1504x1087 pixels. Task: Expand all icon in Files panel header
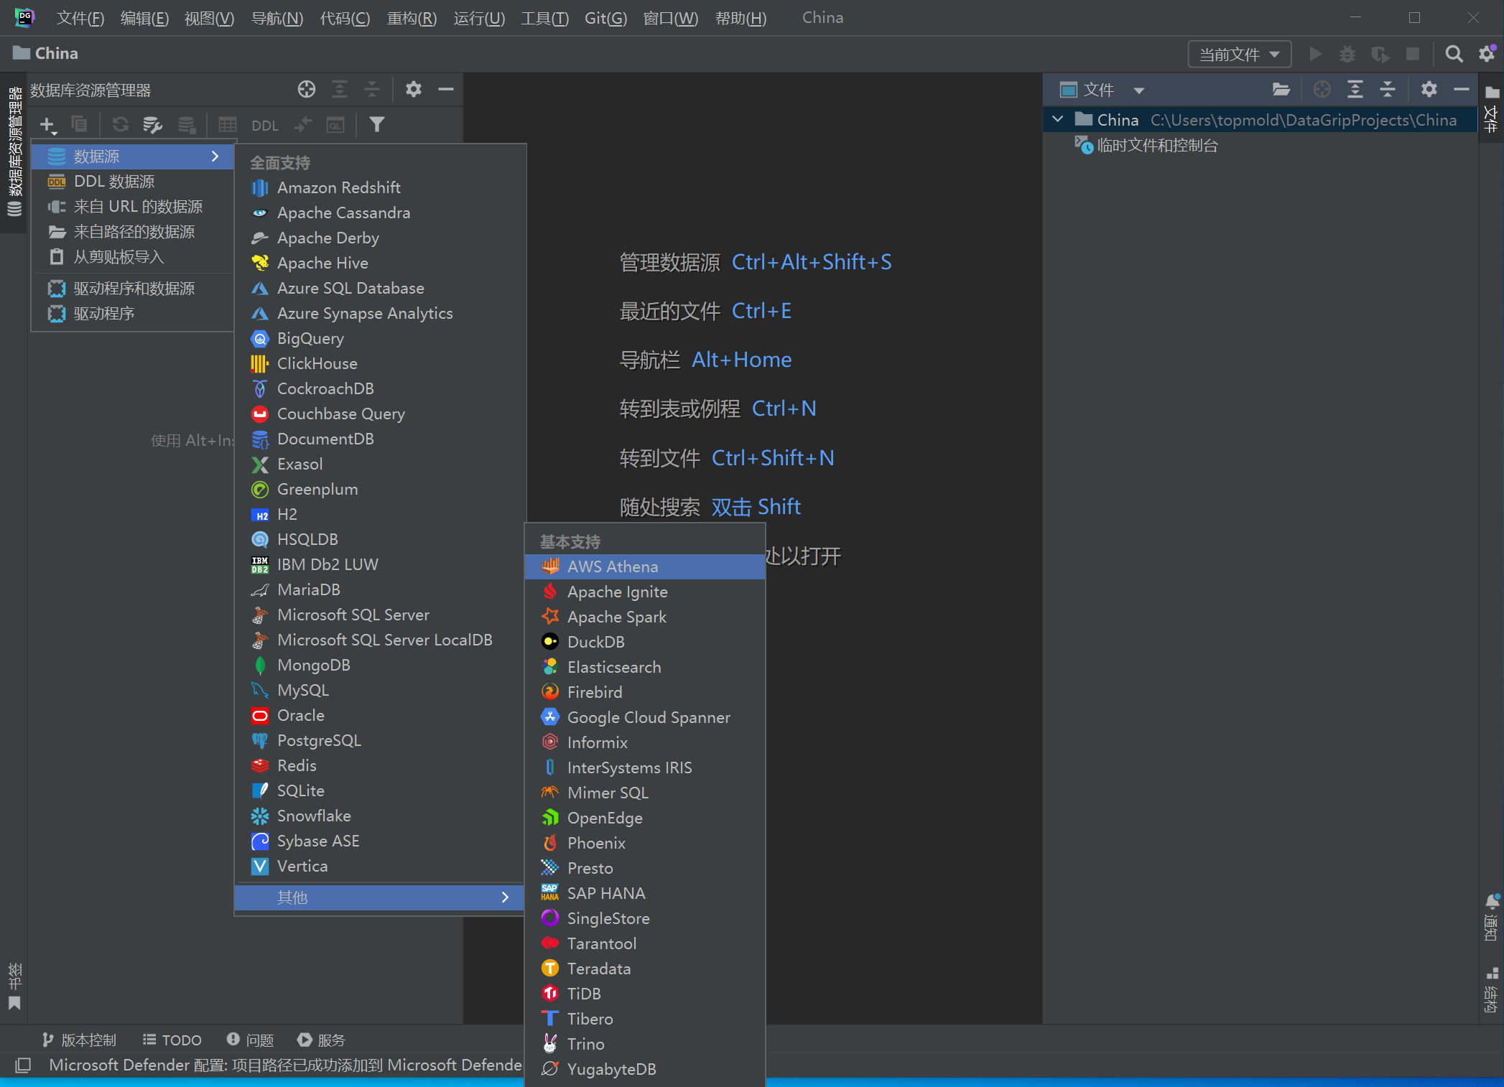pyautogui.click(x=1355, y=89)
